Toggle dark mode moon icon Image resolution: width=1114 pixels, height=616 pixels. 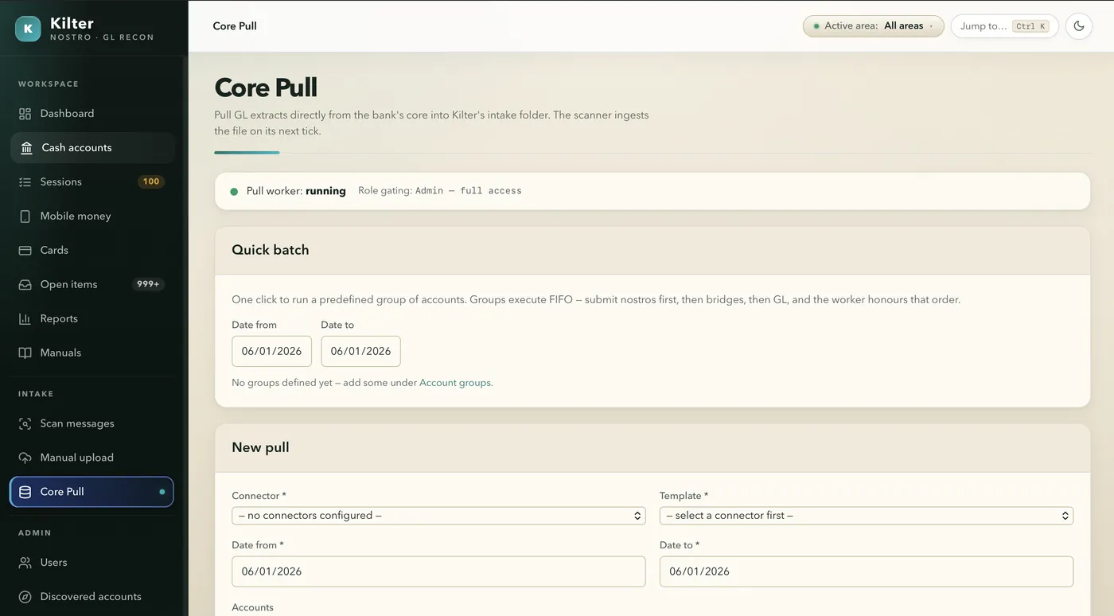pos(1079,26)
